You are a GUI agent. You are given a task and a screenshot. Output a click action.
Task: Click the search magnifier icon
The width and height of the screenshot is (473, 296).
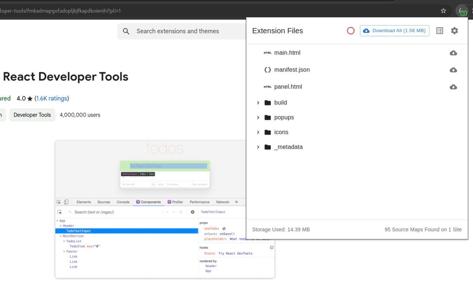click(x=126, y=31)
